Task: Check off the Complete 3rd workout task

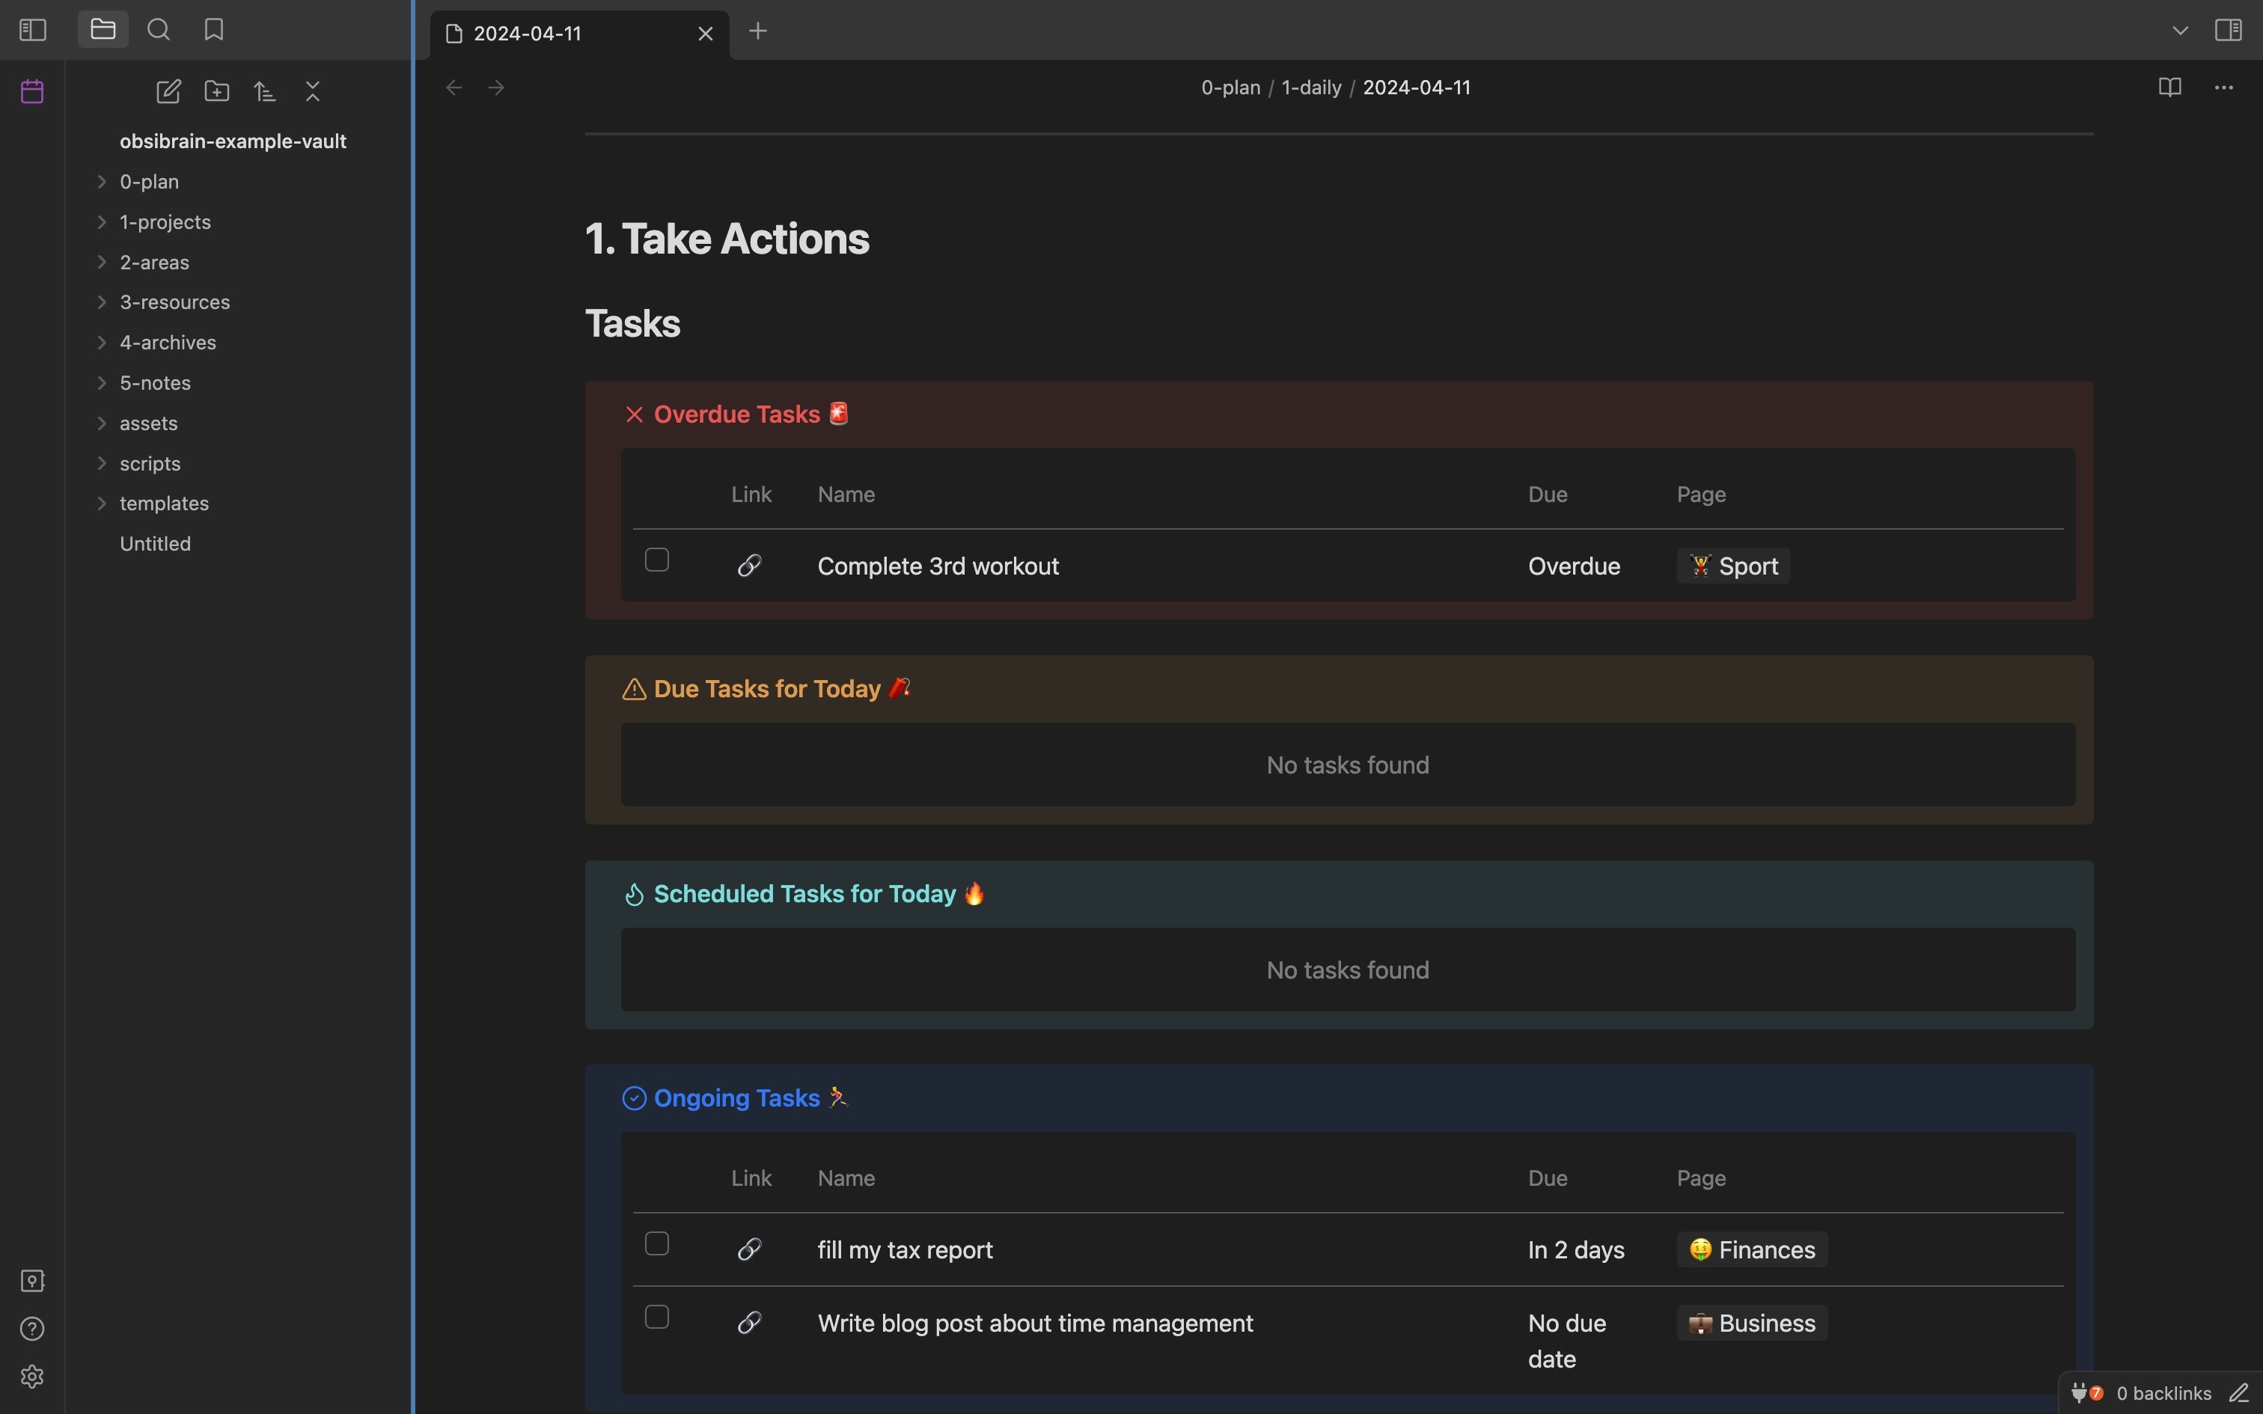Action: pyautogui.click(x=657, y=560)
